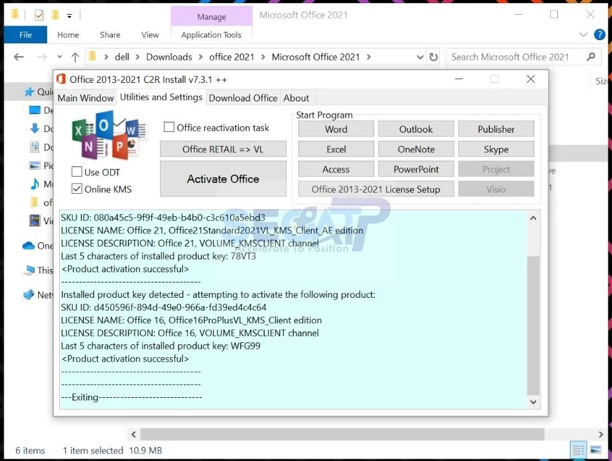Expand the address bar history dropdown
The height and width of the screenshot is (461, 612).
pyautogui.click(x=420, y=57)
